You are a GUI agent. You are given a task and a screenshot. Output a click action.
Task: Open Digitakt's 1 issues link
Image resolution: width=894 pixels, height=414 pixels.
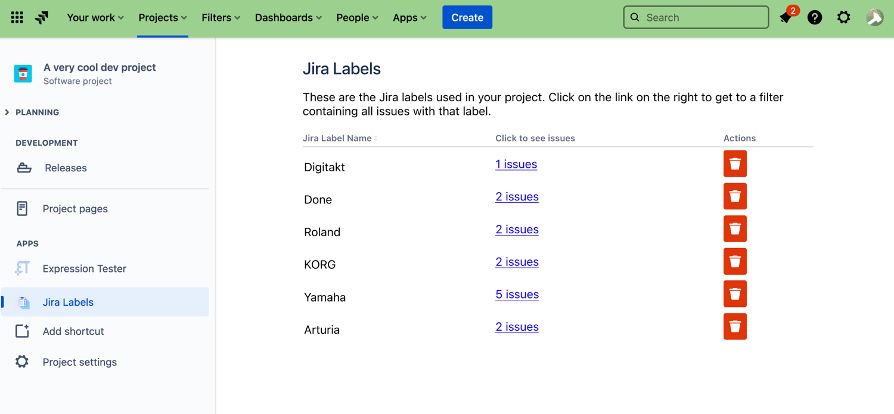point(516,164)
